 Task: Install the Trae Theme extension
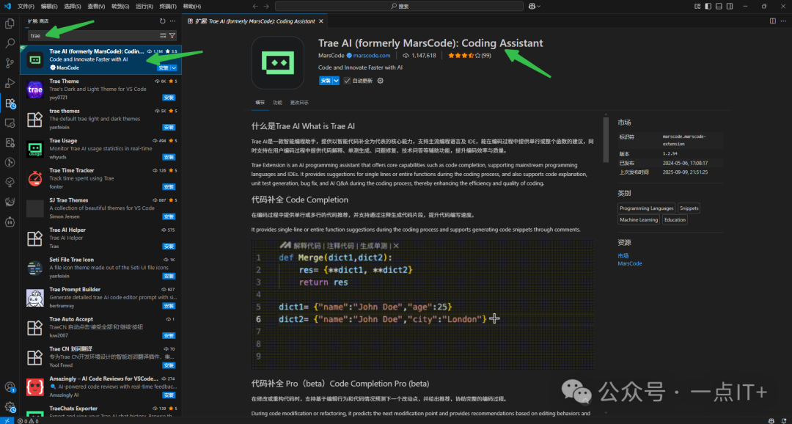169,98
